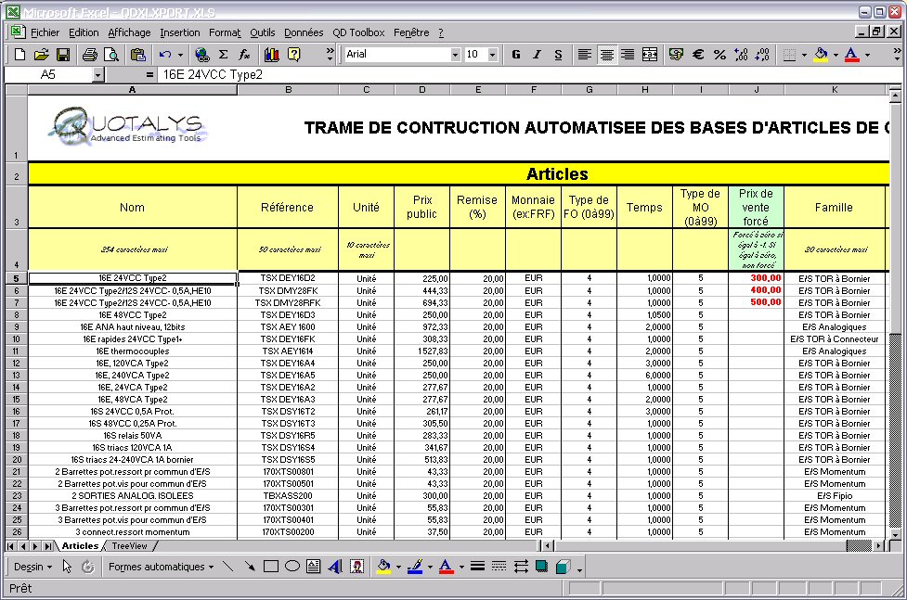This screenshot has height=600, width=907.
Task: Select the Text Box drawing tool
Action: coord(313,567)
